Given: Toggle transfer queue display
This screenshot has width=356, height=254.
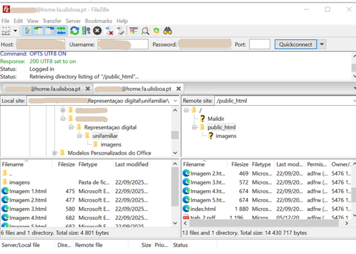Looking at the screenshot, I should (61, 31).
